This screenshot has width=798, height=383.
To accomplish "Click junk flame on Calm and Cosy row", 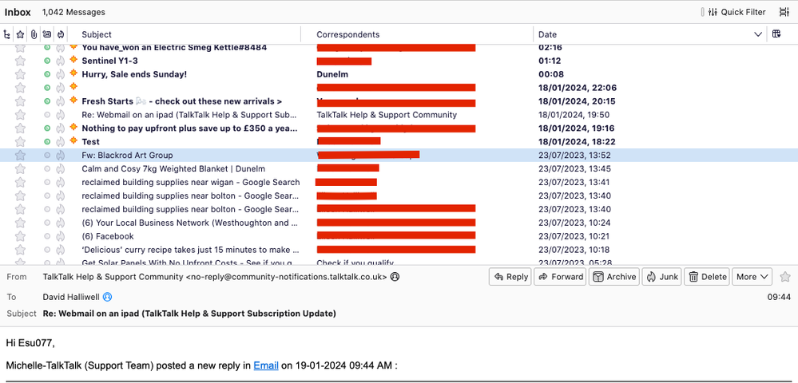I will 61,168.
